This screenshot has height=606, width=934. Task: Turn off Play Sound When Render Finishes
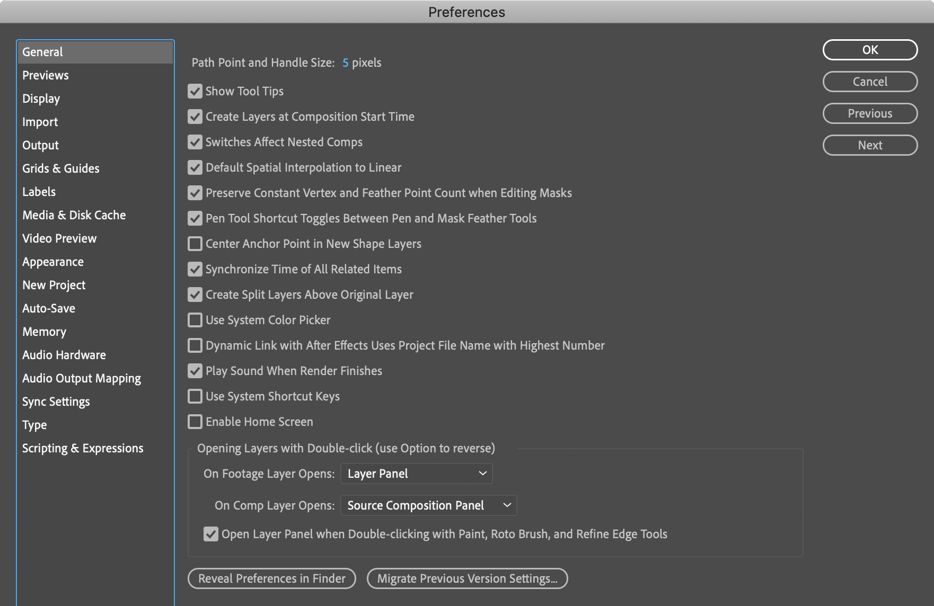click(195, 371)
